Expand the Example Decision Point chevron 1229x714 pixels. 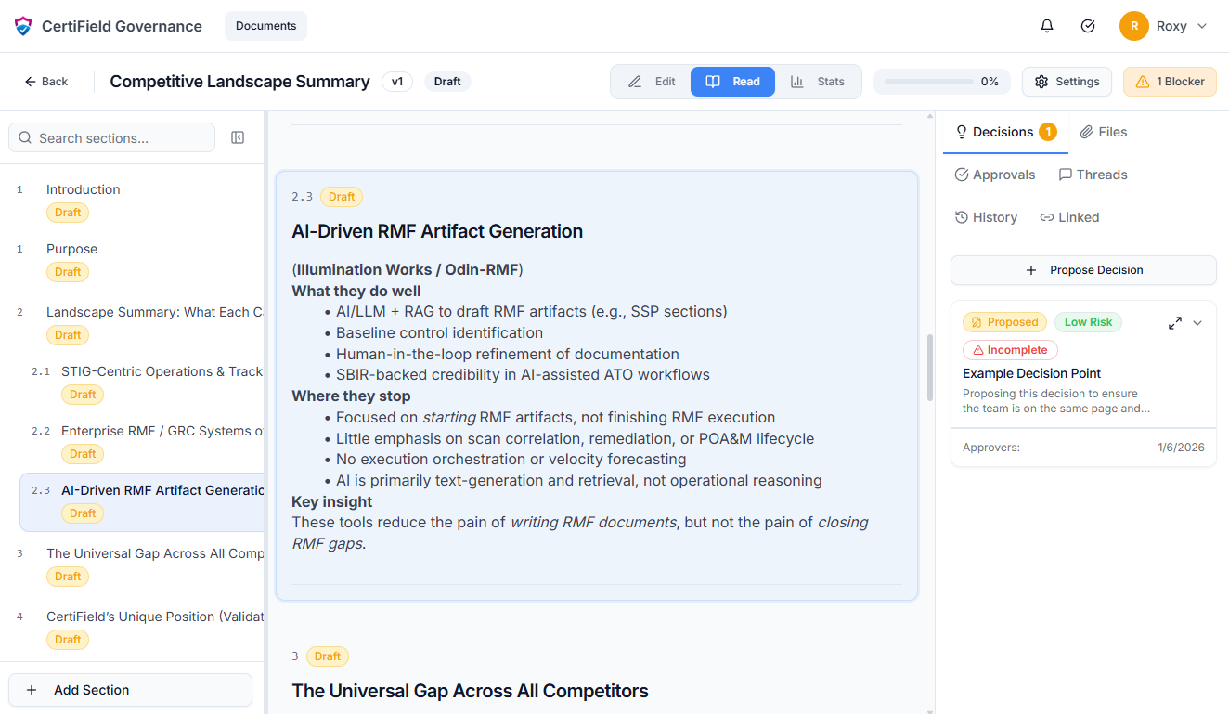pyautogui.click(x=1197, y=322)
